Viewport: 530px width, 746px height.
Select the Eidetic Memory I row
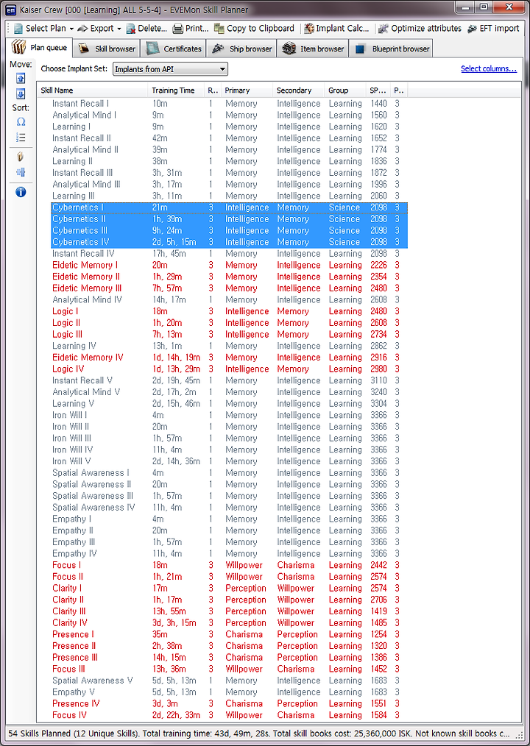coord(229,265)
